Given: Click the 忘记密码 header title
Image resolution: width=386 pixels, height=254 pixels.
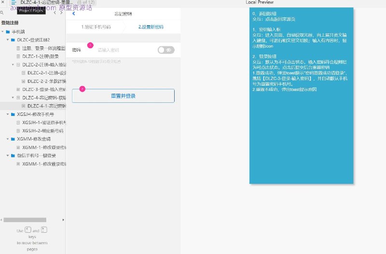Looking at the screenshot, I should (123, 14).
